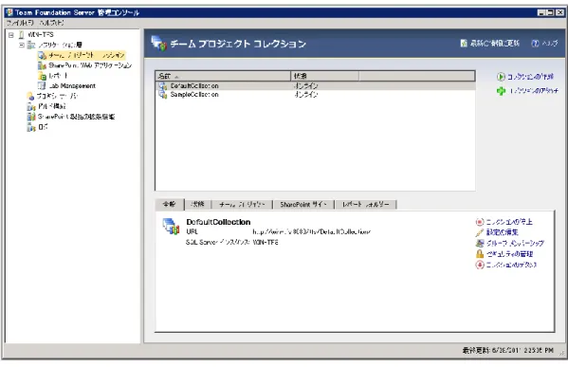Click the green create collection icon

pyautogui.click(x=501, y=77)
